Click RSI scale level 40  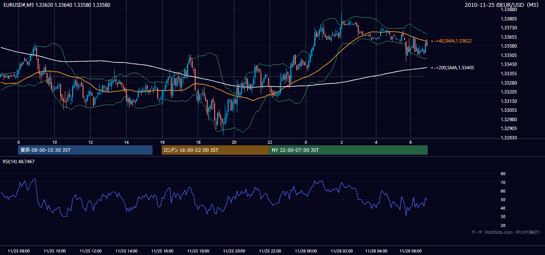(x=503, y=208)
